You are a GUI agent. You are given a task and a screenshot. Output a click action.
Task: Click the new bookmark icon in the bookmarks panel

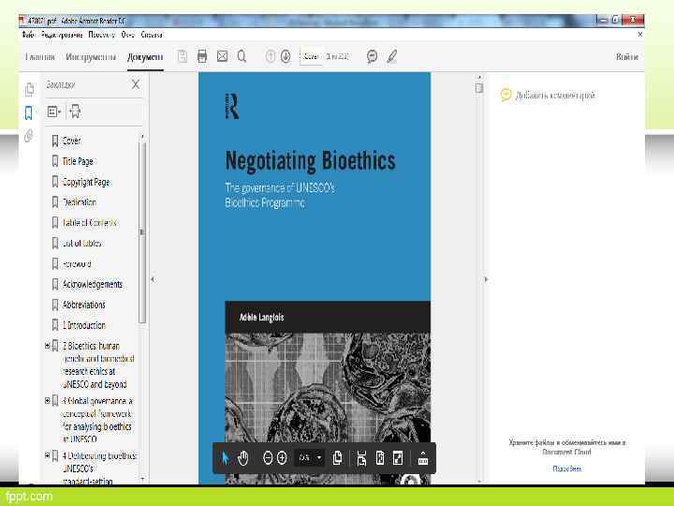click(75, 112)
